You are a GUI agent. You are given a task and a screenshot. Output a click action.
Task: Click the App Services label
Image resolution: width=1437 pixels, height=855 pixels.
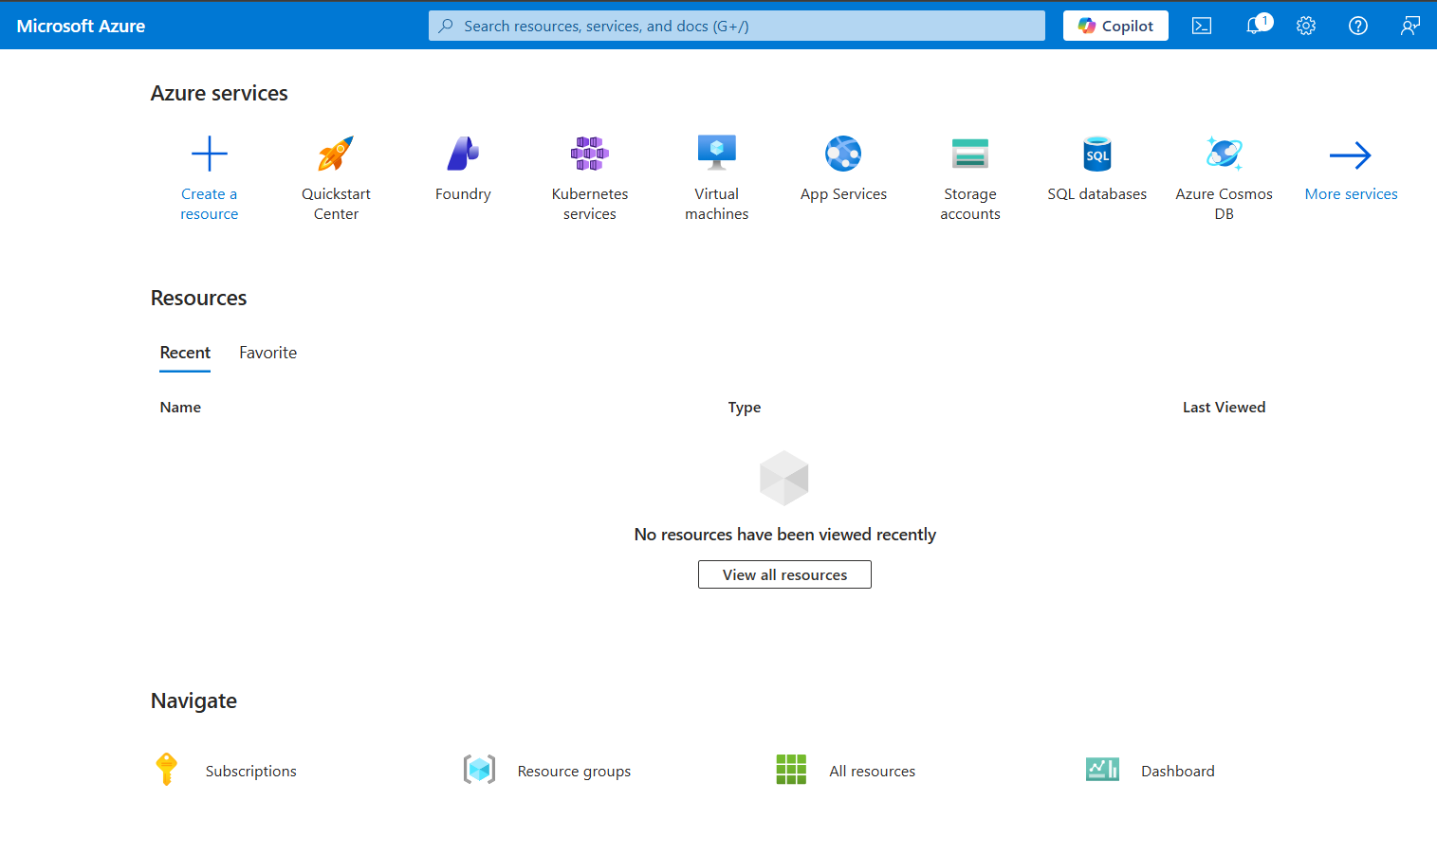(843, 193)
